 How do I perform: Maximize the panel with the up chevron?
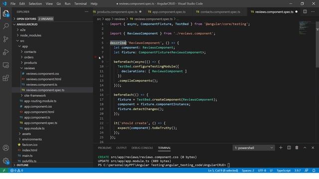pyautogui.click(x=305, y=148)
